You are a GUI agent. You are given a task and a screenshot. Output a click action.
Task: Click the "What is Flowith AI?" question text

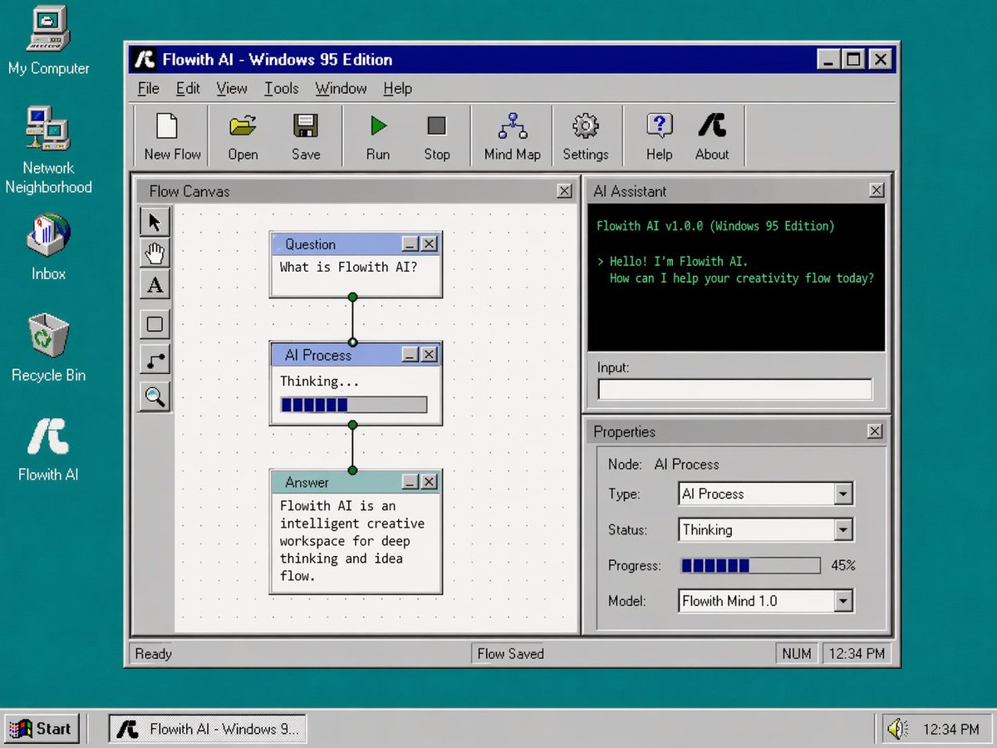tap(348, 268)
